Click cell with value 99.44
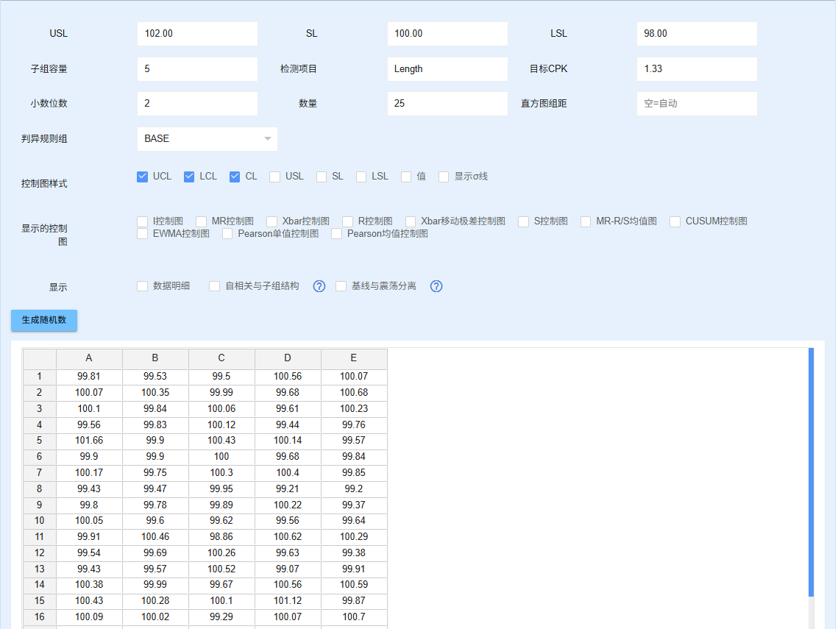The height and width of the screenshot is (629, 838). 288,425
